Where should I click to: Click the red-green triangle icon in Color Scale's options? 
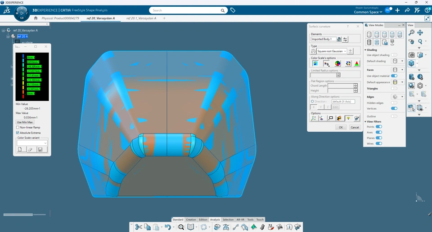coord(356,63)
